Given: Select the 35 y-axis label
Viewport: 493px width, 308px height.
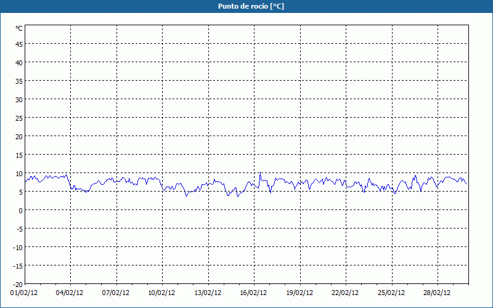Looking at the screenshot, I should [19, 81].
